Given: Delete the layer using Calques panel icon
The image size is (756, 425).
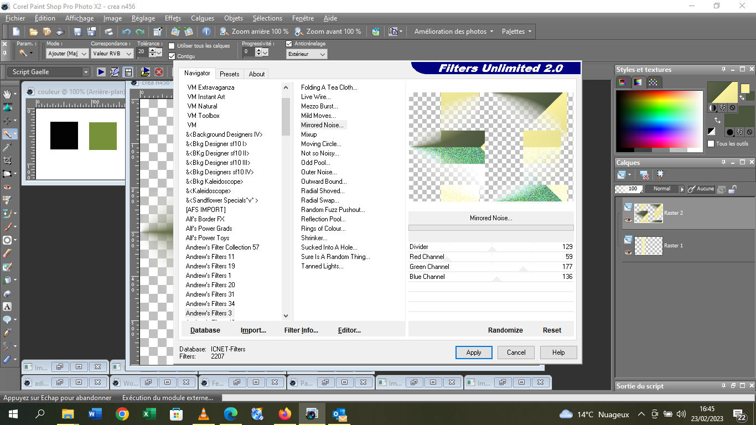Looking at the screenshot, I should (645, 174).
